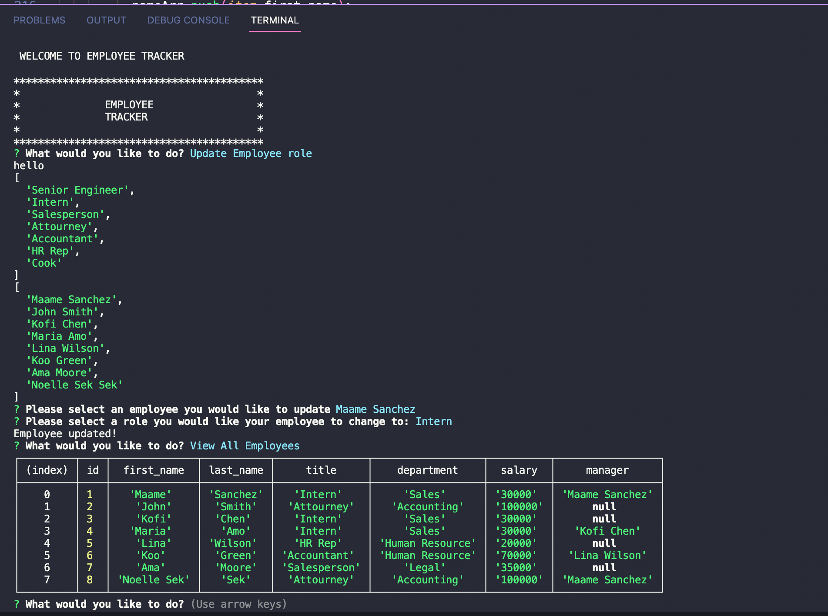Click 'Senior Engineer' in the roles array
The height and width of the screenshot is (616, 828).
(x=77, y=190)
